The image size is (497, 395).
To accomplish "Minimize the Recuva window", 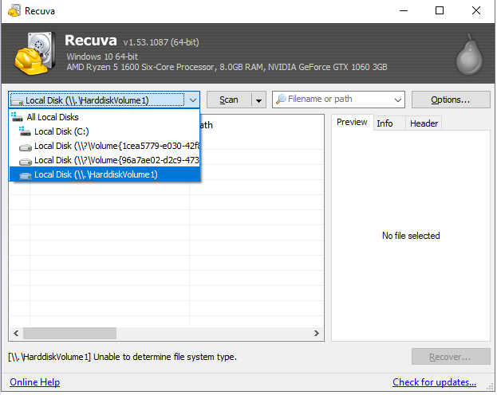I will 404,11.
